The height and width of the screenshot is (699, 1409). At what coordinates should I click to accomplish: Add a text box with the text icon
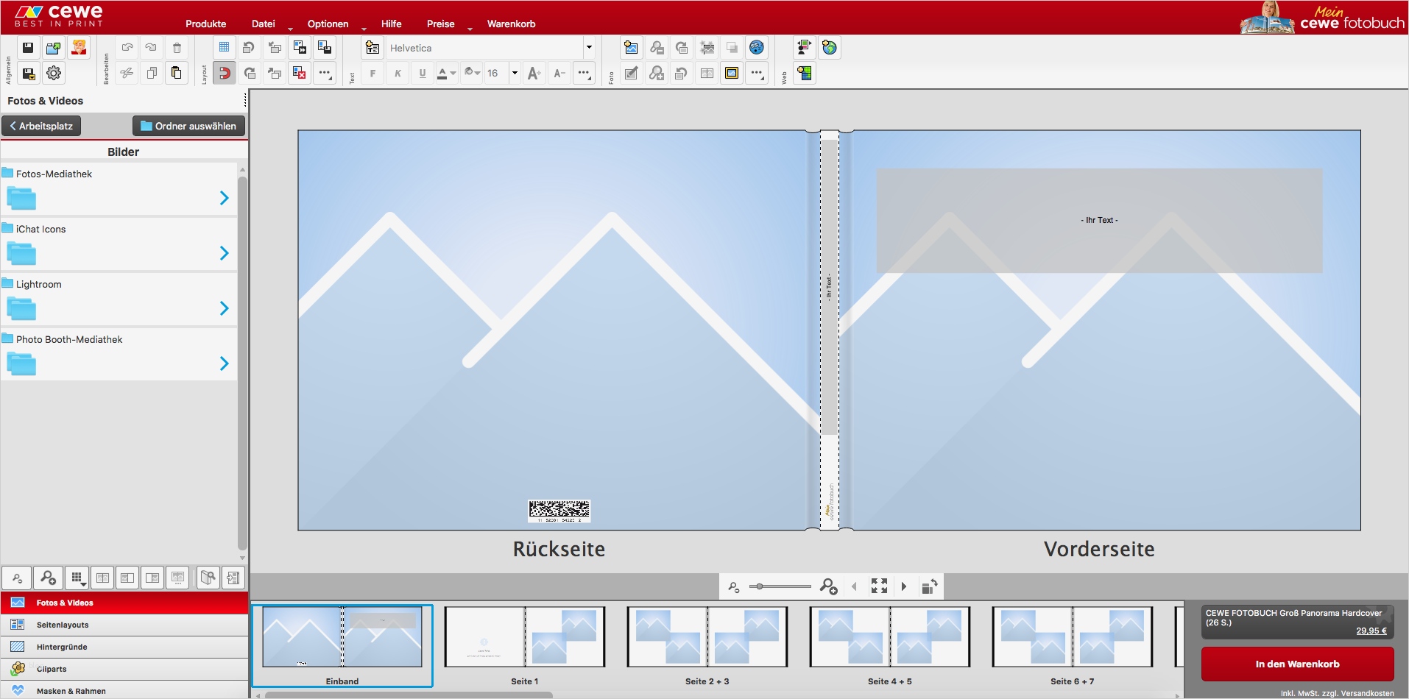[372, 48]
